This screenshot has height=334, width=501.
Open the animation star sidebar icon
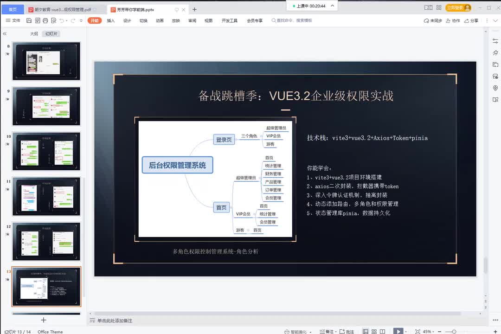pyautogui.click(x=495, y=53)
